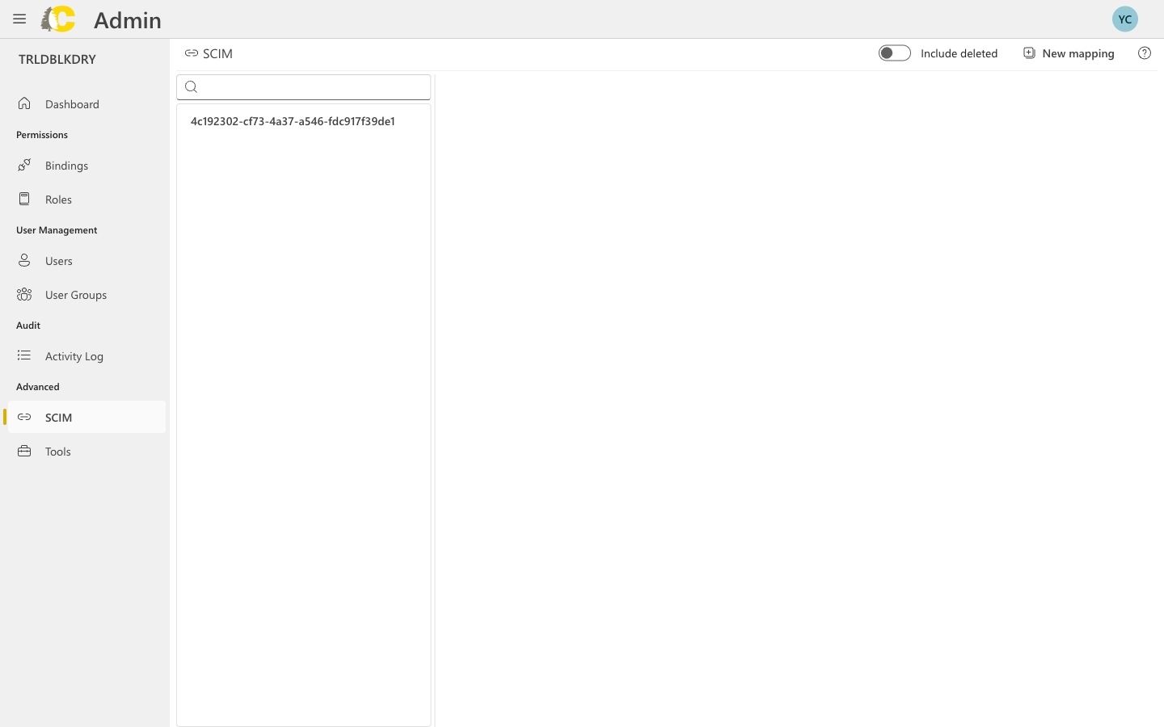Open the Dashboard home icon

(24, 103)
